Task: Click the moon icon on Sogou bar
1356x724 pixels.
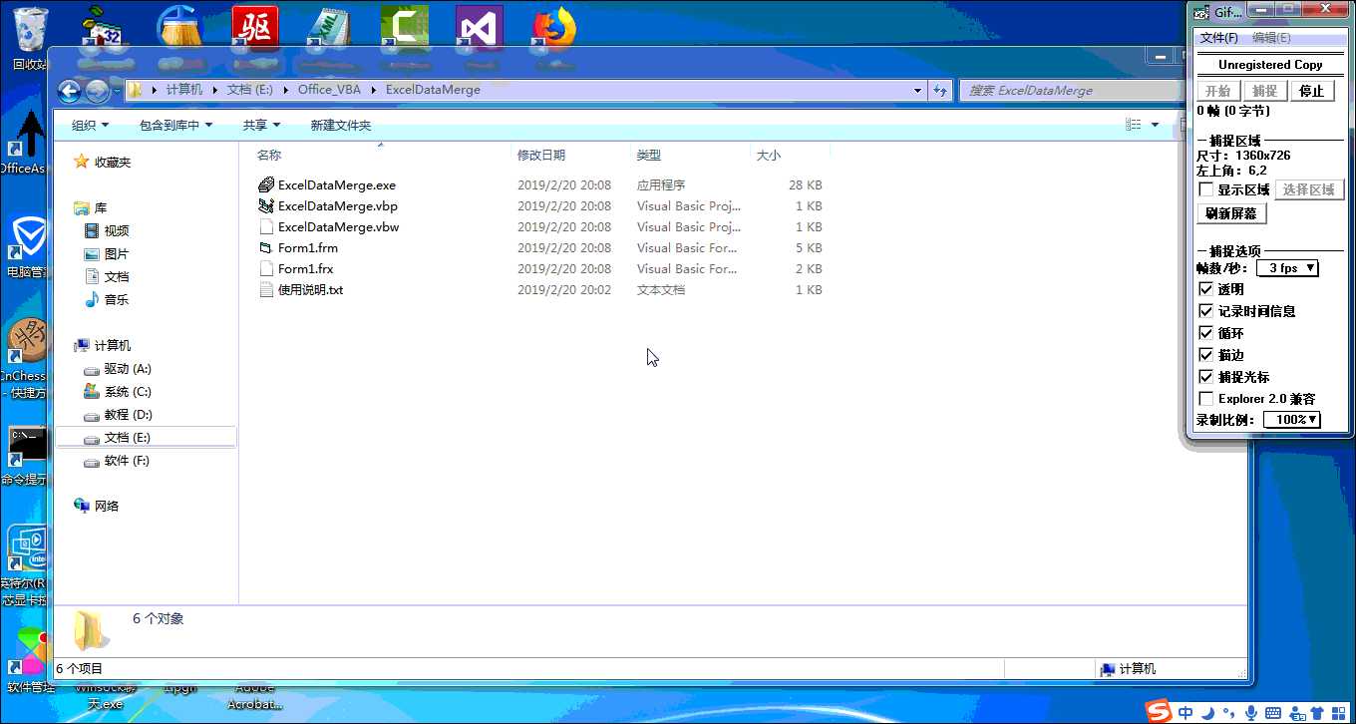Action: [1207, 712]
